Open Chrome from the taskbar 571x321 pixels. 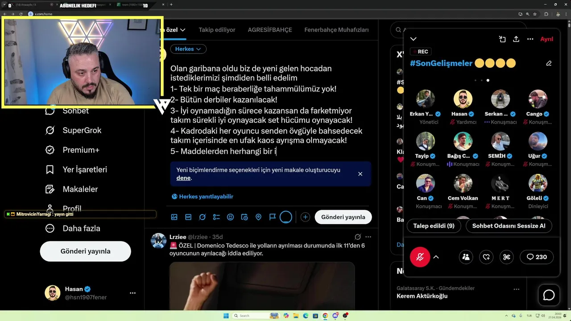point(325,316)
